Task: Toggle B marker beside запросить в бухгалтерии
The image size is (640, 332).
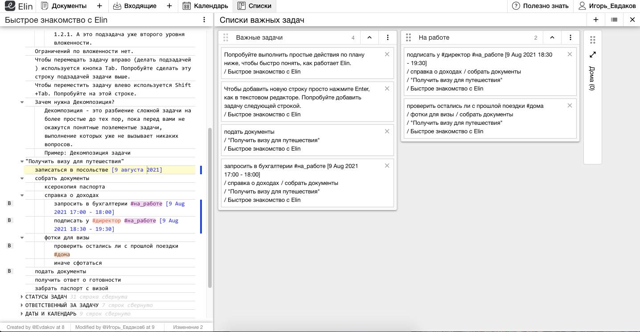Action: pos(9,204)
